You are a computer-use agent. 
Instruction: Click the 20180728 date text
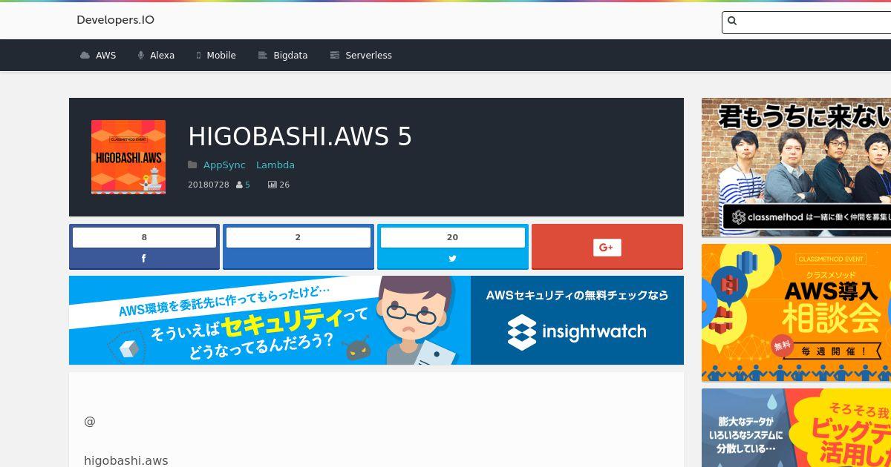point(209,185)
